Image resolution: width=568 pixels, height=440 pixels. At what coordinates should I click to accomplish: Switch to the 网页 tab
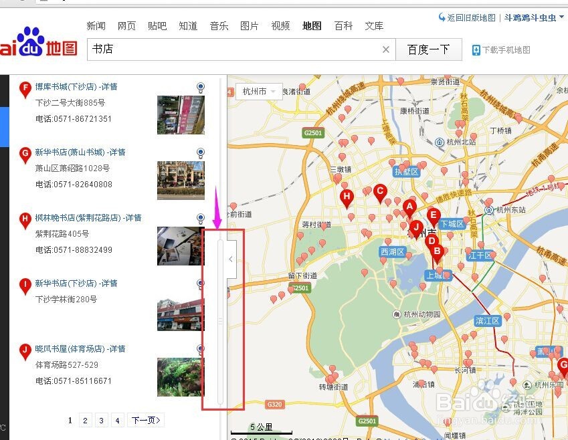[x=127, y=25]
